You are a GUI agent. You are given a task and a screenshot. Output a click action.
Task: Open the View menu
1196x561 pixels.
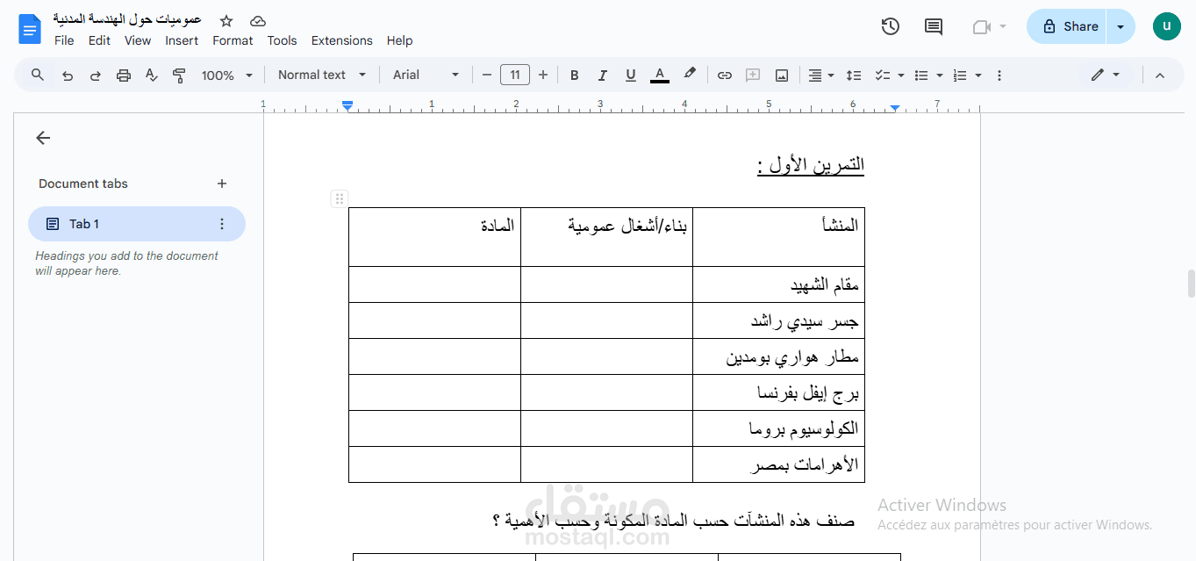point(138,40)
